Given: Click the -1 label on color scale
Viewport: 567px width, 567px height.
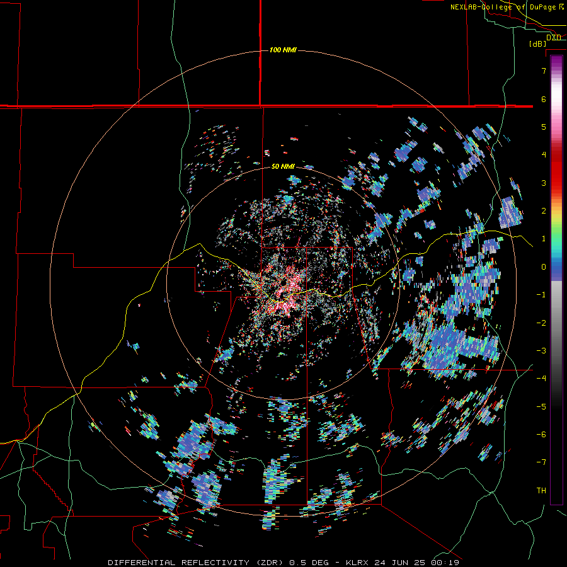Looking at the screenshot, I should [x=541, y=295].
